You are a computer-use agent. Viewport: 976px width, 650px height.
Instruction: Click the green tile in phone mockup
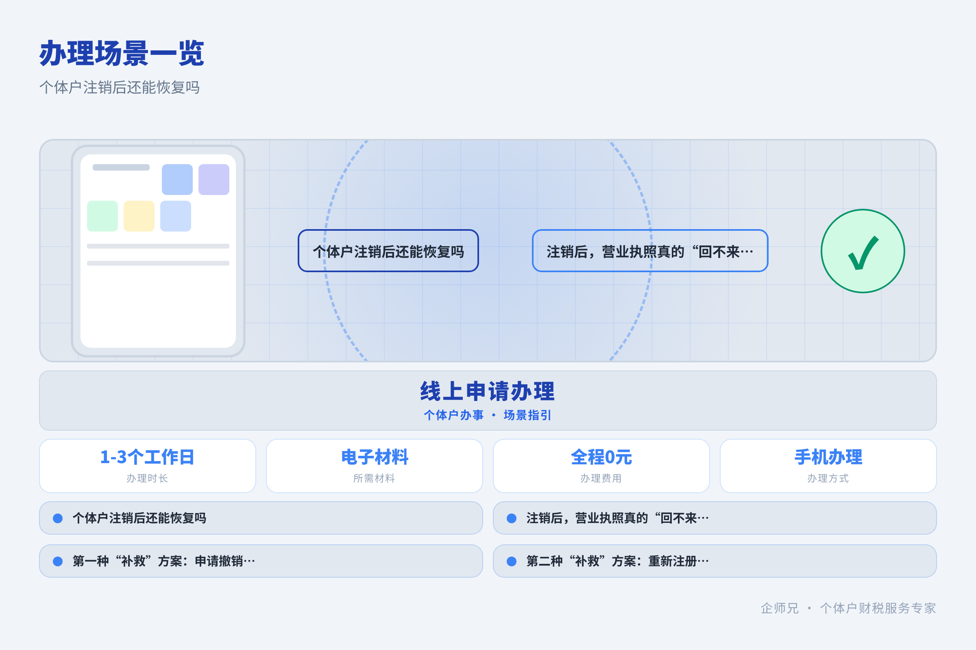(x=102, y=216)
